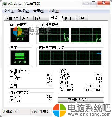Open the 查看(V) menu
112x117 pixels.
tap(39, 11)
